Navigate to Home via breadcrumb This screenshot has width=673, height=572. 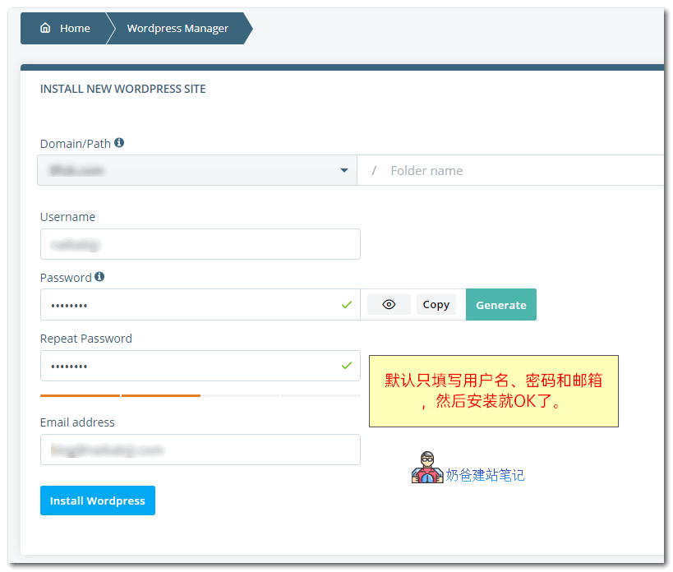(73, 27)
